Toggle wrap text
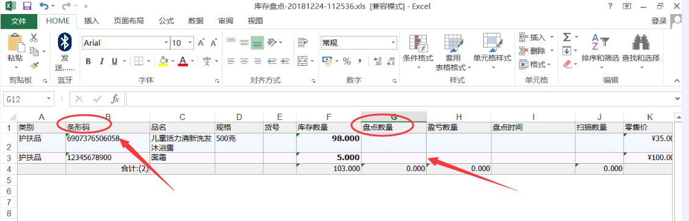The width and height of the screenshot is (689, 221). point(302,42)
